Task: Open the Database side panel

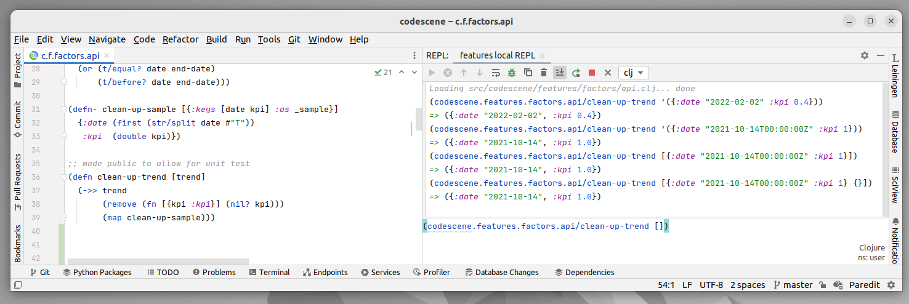Action: tap(894, 131)
